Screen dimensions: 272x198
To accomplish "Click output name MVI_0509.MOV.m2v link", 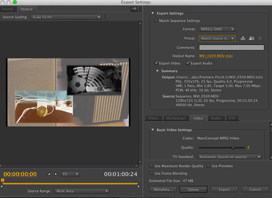I will [x=216, y=56].
